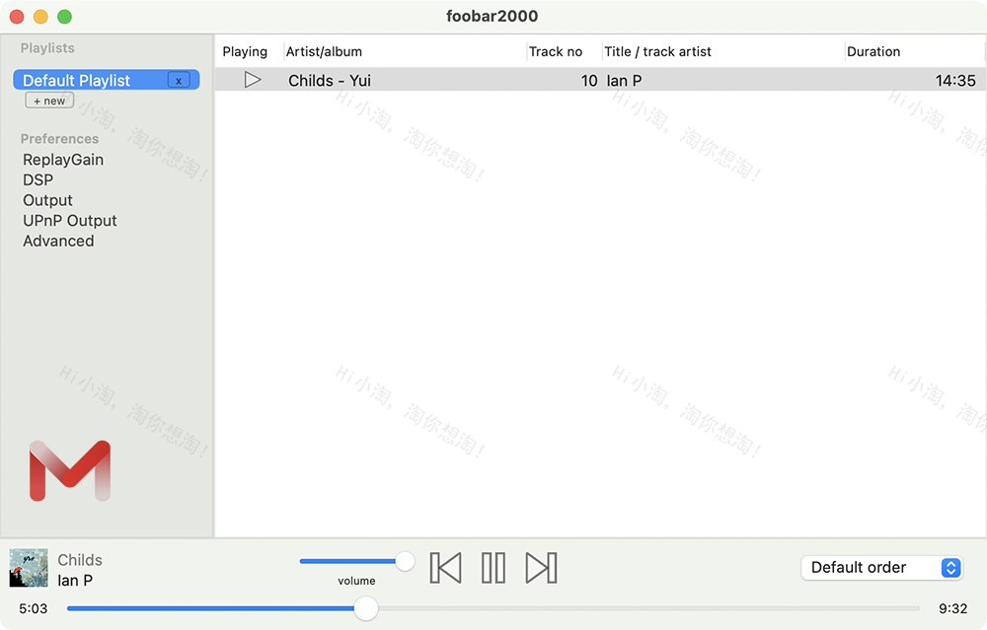Image resolution: width=987 pixels, height=630 pixels.
Task: Sort by Title / track artist header
Action: [x=657, y=51]
